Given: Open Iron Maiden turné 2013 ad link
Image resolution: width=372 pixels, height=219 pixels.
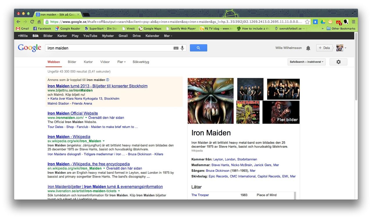Looking at the screenshot, I should pyautogui.click(x=97, y=86).
